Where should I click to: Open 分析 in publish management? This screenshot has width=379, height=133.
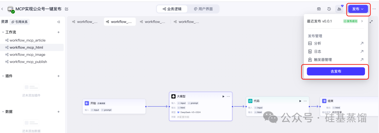(336, 44)
